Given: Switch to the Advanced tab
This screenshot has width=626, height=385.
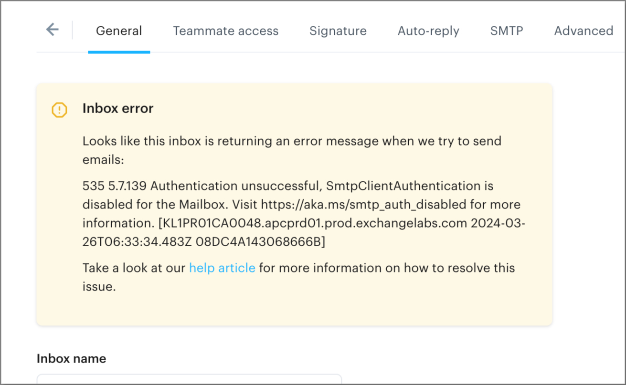Looking at the screenshot, I should 584,31.
